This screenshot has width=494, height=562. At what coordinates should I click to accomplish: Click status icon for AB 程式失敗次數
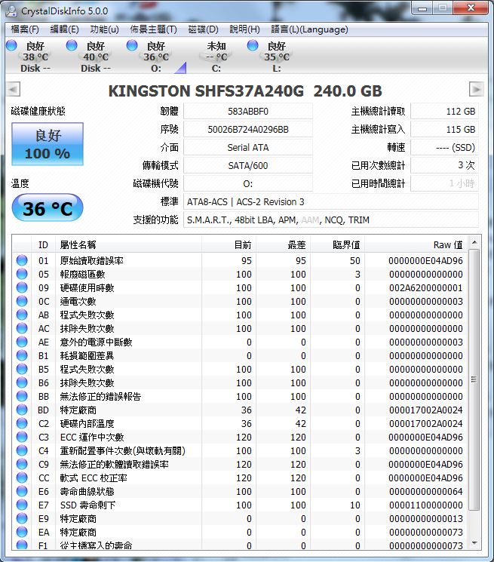tap(22, 315)
